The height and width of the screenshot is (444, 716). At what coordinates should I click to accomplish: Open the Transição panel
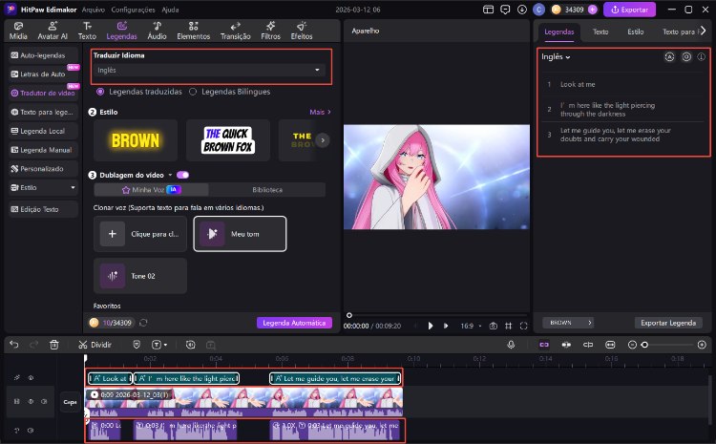(x=235, y=31)
